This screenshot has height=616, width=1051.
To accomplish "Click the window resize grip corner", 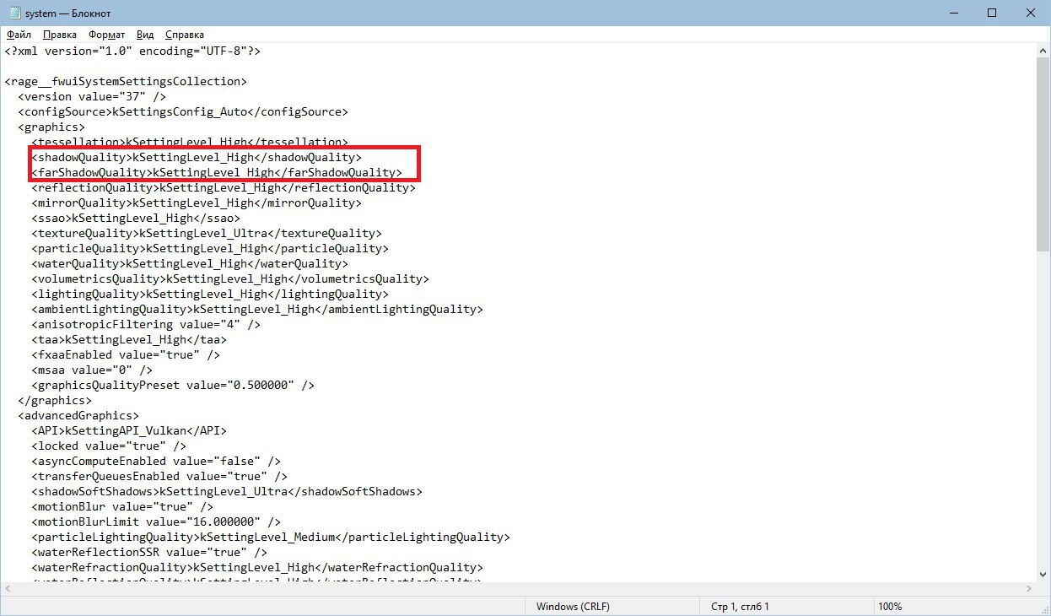I will 1043,608.
